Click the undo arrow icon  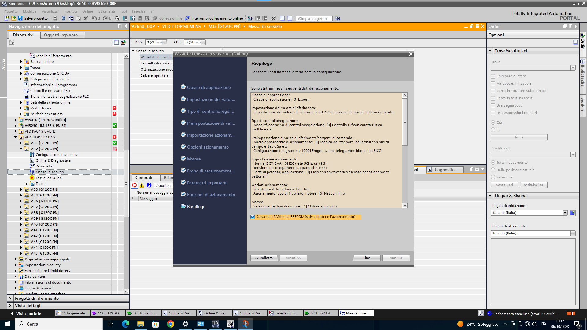[x=94, y=18]
